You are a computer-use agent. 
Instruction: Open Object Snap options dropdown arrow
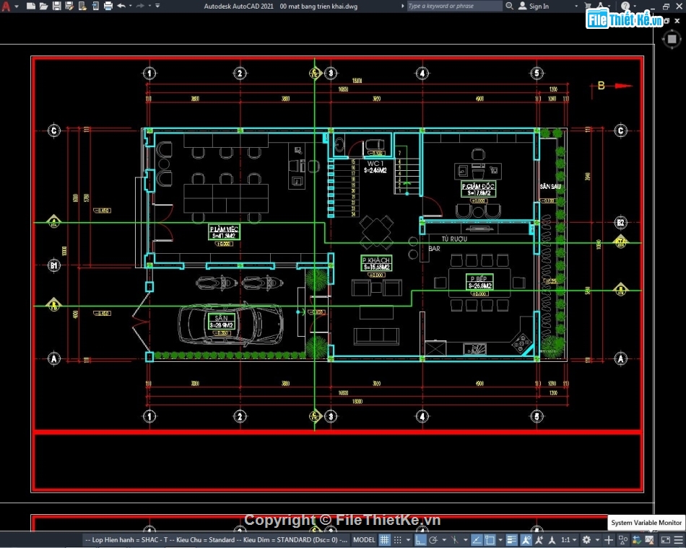(x=500, y=540)
